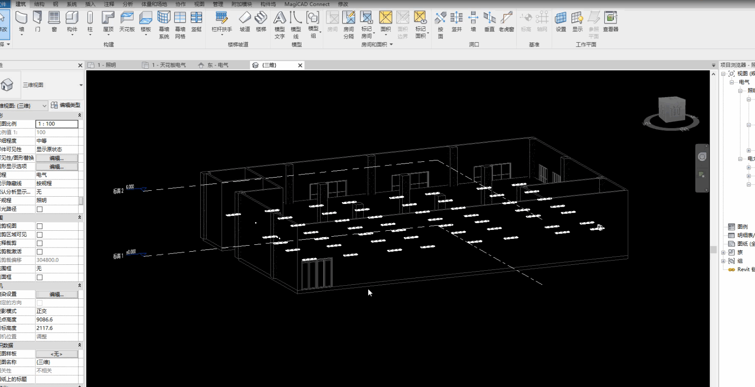Click 编辑 button for 图形显示选项
Image resolution: width=755 pixels, height=387 pixels.
(57, 167)
